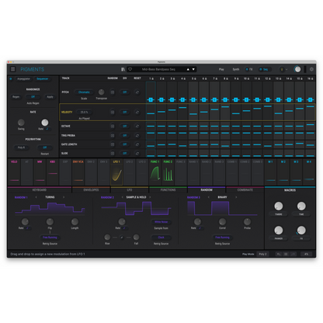Select next Random 3 type after Binary
323x323 pixels.
tap(236, 197)
